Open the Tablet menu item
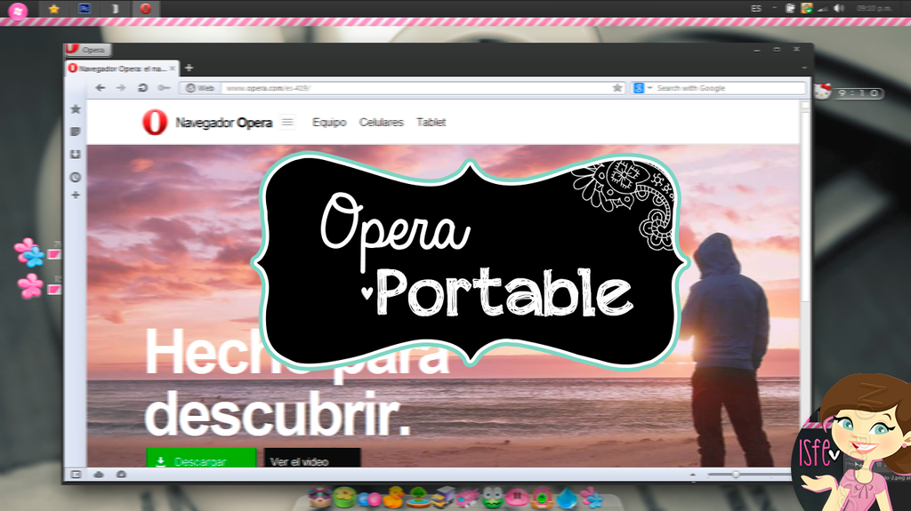Viewport: 911px width, 511px height. [x=431, y=122]
